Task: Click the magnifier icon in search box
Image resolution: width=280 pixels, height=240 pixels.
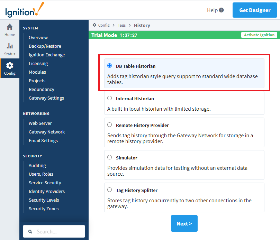Action: coord(30,231)
